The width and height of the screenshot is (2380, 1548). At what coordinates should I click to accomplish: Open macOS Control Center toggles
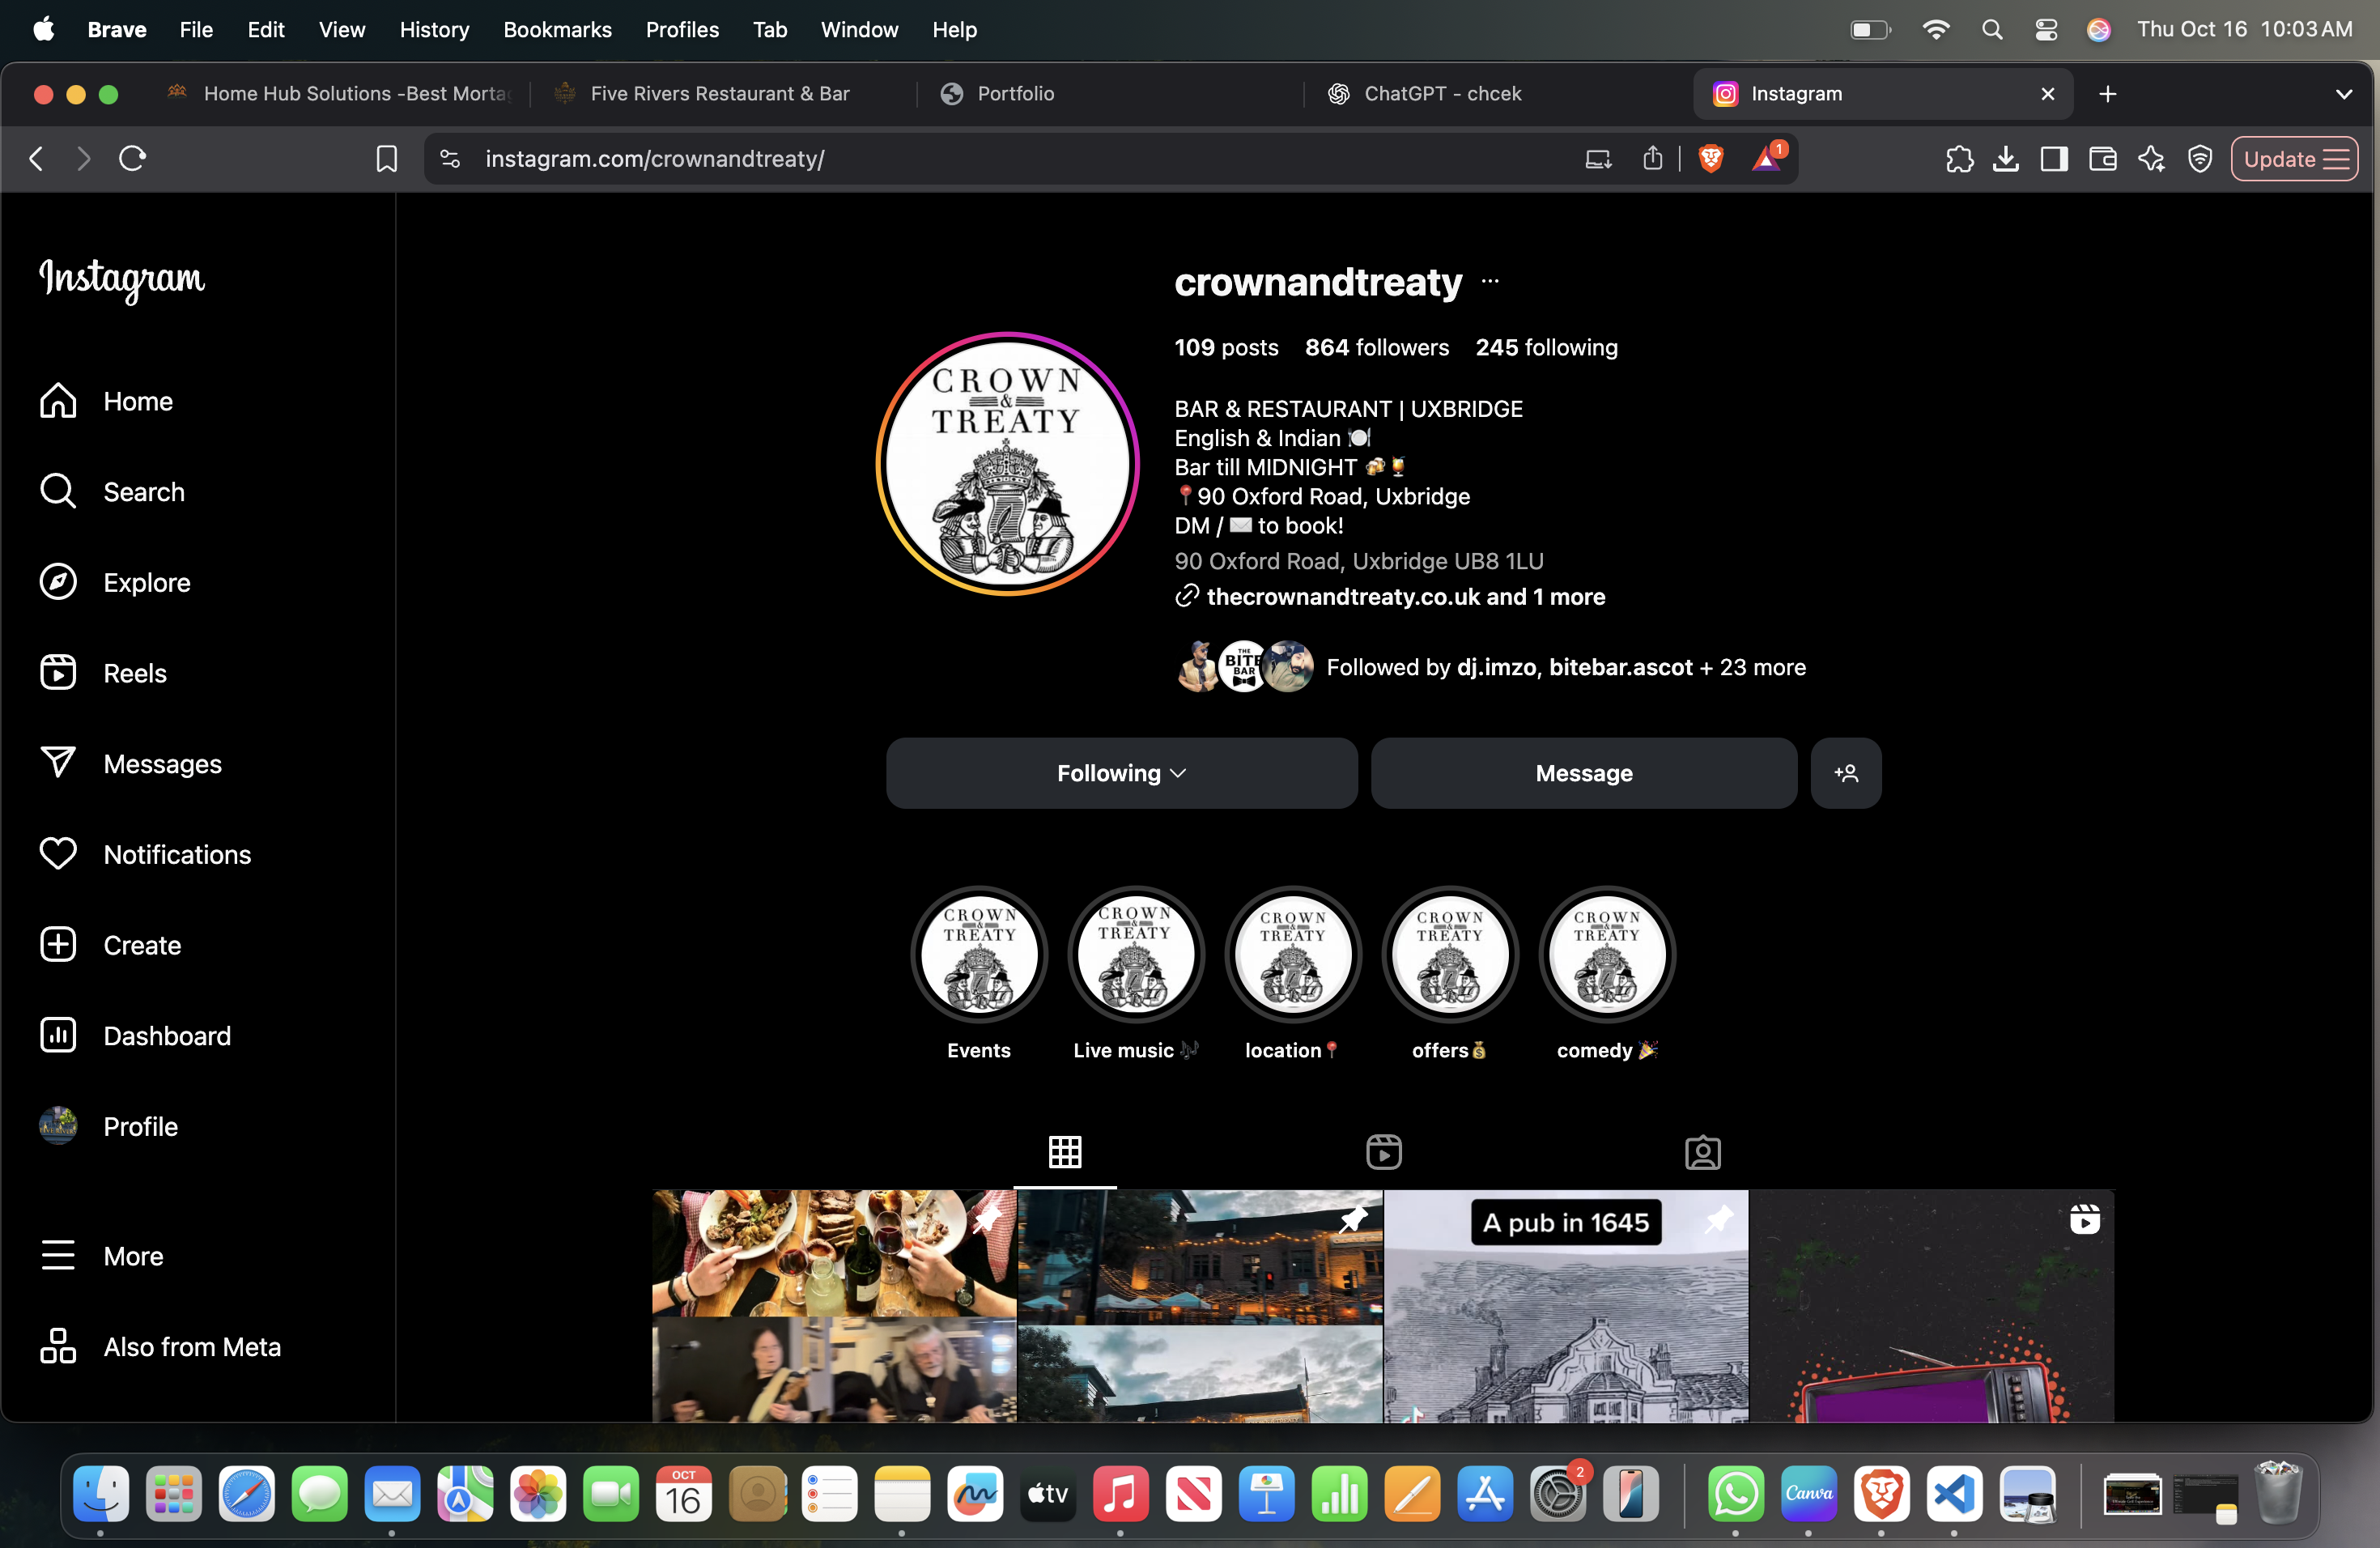2045,30
